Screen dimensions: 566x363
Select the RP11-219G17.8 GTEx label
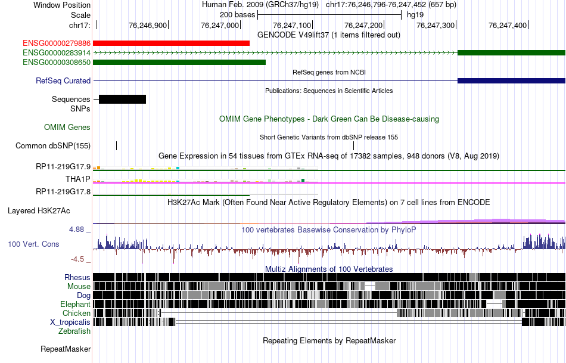(x=63, y=191)
